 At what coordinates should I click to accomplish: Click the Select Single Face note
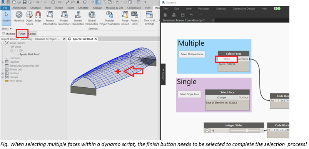pos(189,94)
